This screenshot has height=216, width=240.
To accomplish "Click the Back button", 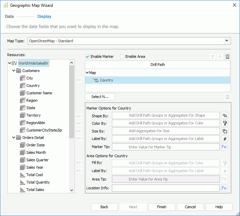I will tap(104, 207).
